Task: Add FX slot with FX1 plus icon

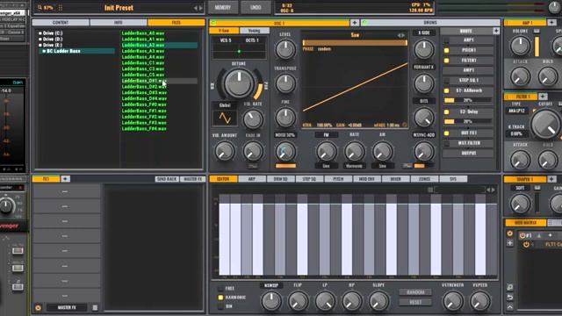Action: tap(65, 179)
